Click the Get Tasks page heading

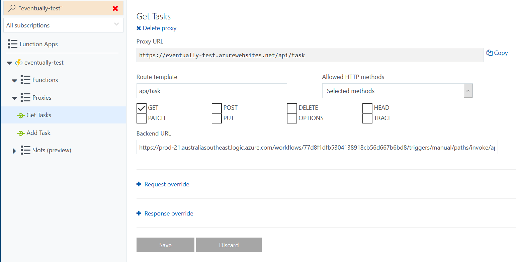[x=154, y=16]
